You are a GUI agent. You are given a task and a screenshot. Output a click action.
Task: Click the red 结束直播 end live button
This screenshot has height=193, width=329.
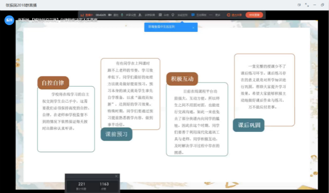click(x=254, y=15)
